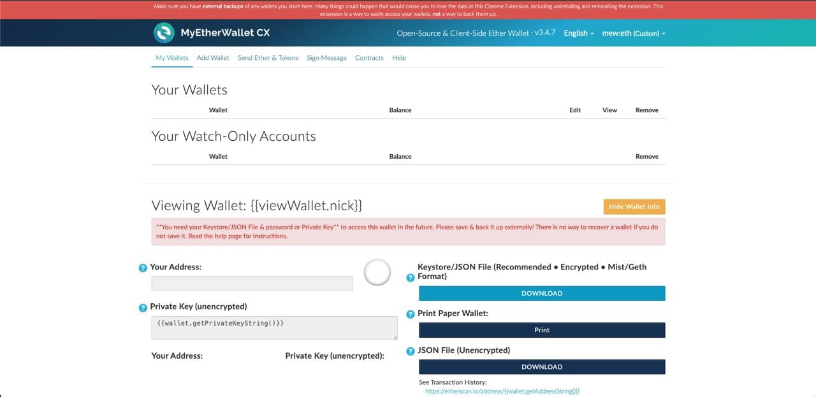Open the English language dropdown
Screen dimensions: 816x397
click(x=577, y=32)
